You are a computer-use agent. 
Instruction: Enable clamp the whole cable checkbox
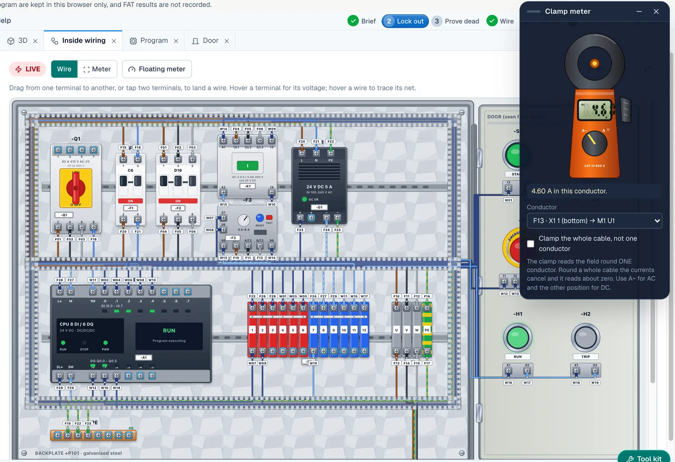point(531,244)
